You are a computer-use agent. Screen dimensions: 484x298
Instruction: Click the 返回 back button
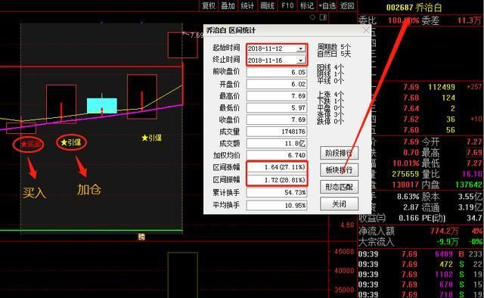(347, 5)
